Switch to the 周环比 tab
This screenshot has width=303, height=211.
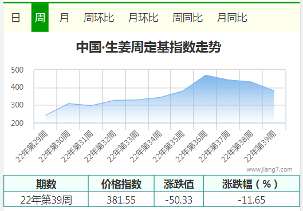pos(99,18)
